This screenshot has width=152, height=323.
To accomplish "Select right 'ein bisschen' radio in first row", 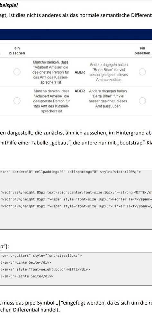I will (x=142, y=72).
